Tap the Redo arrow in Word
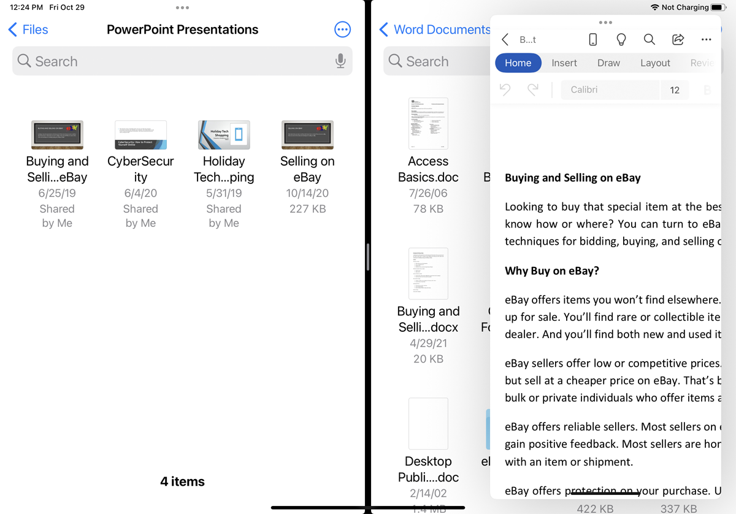This screenshot has width=736, height=514. [x=533, y=90]
